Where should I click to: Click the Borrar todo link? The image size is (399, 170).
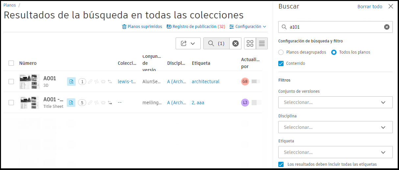point(370,7)
